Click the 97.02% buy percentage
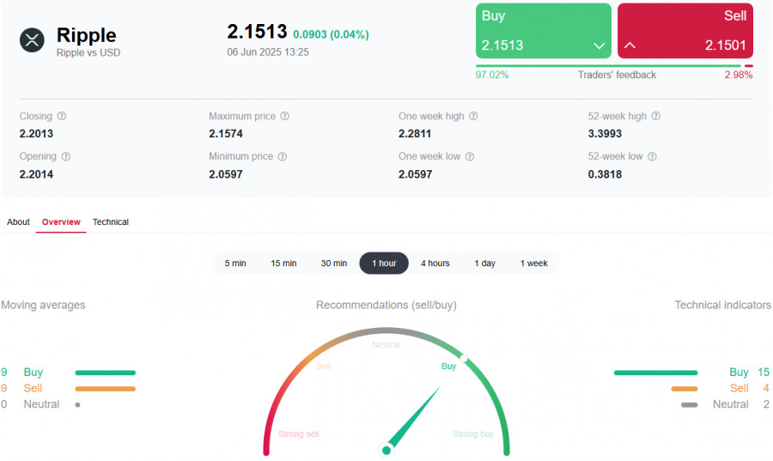Image resolution: width=773 pixels, height=461 pixels. click(x=492, y=75)
